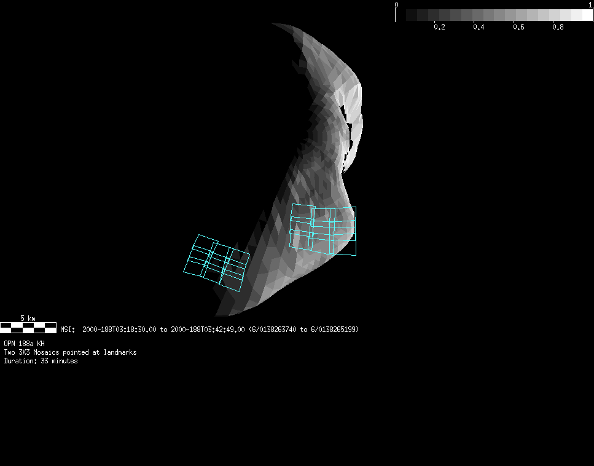
Task: Click the clock range in parentheses
Action: tap(303, 330)
